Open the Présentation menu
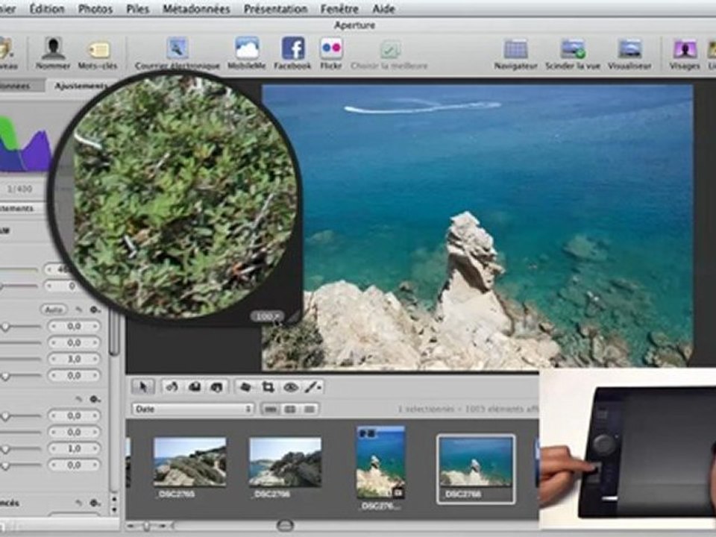The image size is (716, 537). pos(275,9)
